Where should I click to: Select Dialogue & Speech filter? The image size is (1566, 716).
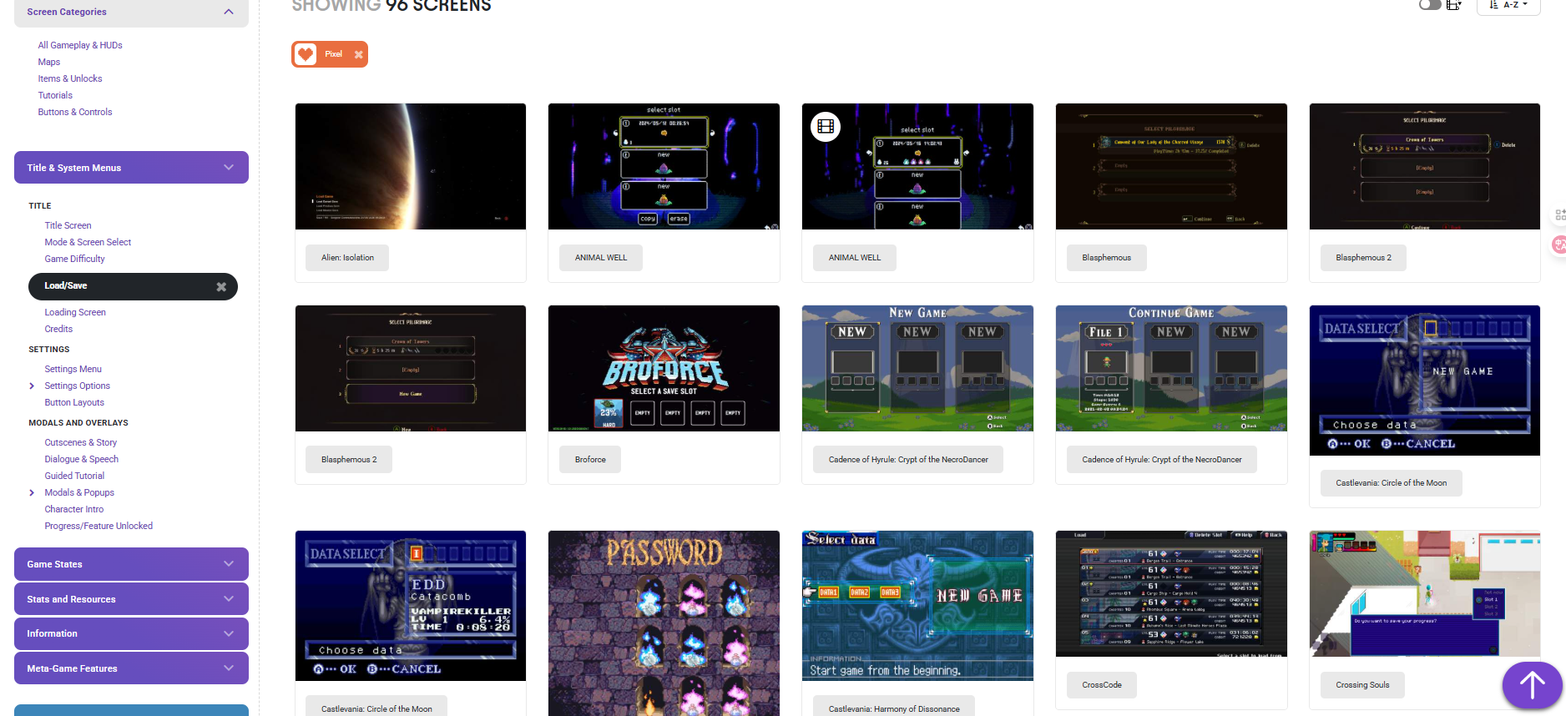point(81,459)
